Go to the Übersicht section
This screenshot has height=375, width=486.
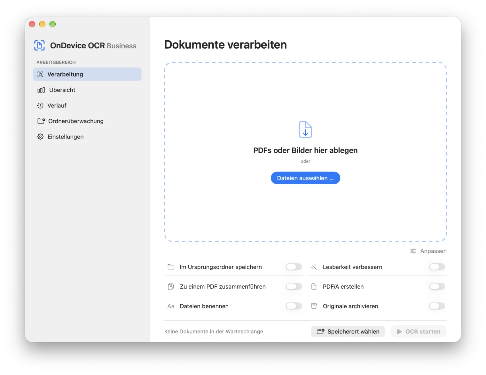click(x=87, y=90)
